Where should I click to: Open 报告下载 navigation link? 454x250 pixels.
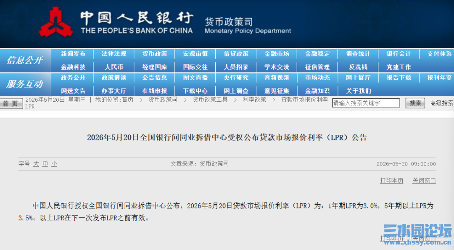[399, 78]
